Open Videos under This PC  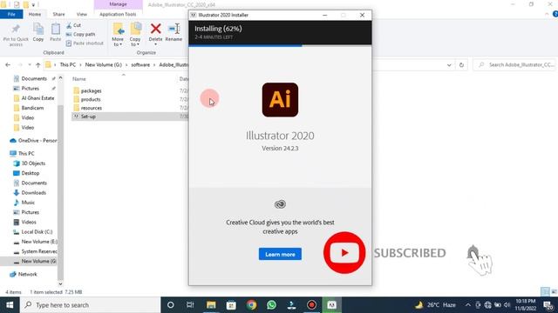(x=29, y=222)
